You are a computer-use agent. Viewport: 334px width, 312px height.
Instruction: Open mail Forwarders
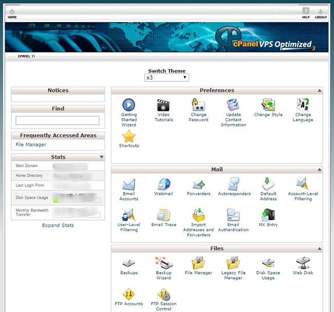[x=198, y=187]
